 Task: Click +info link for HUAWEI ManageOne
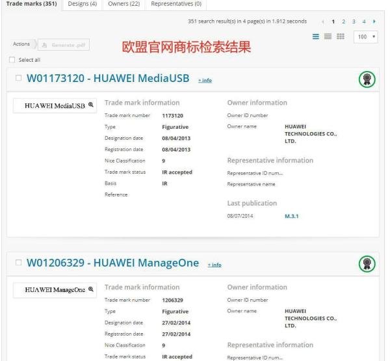click(x=214, y=265)
